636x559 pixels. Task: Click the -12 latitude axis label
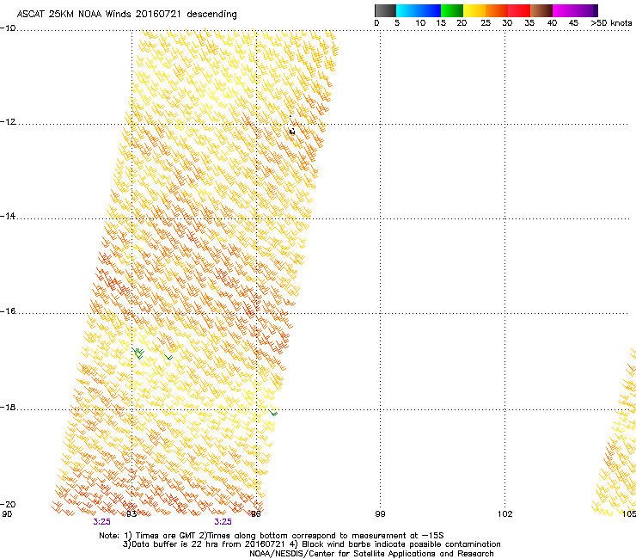[8, 122]
